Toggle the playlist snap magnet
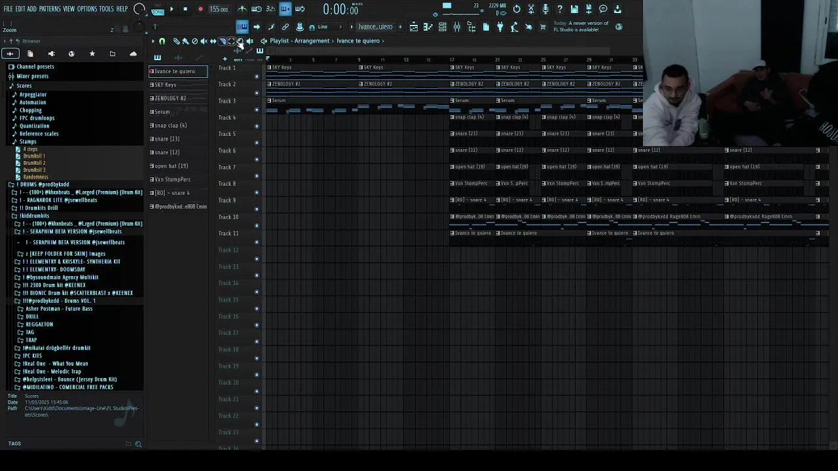The image size is (838, 471). pos(162,41)
